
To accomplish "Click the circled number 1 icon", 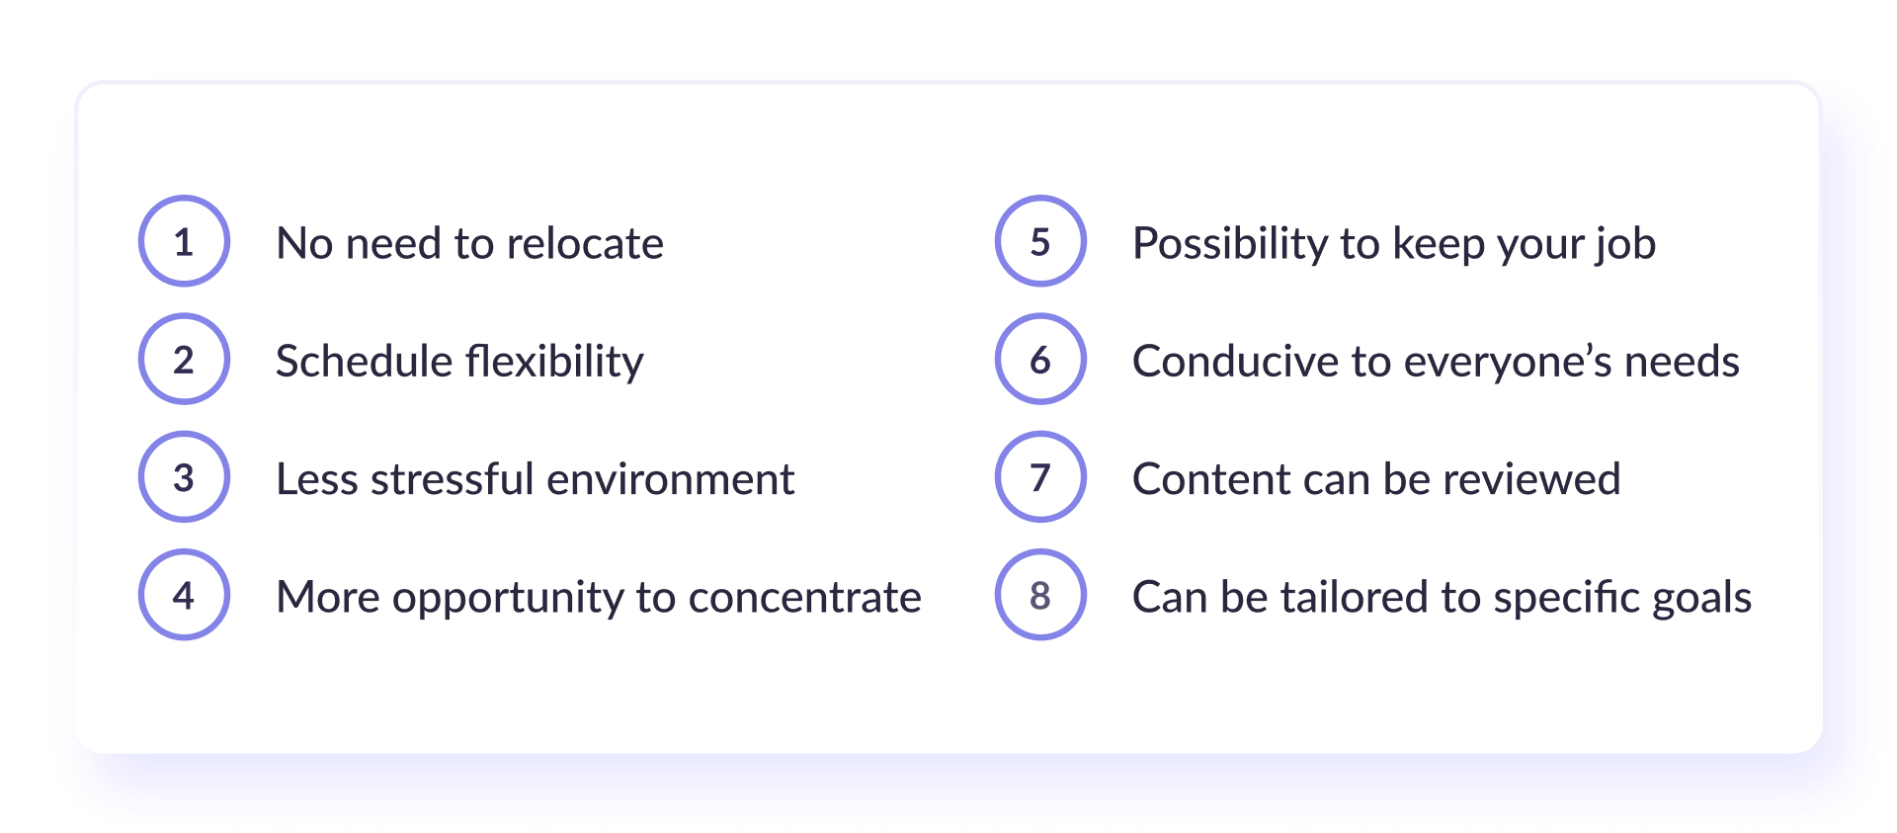I will click(184, 241).
